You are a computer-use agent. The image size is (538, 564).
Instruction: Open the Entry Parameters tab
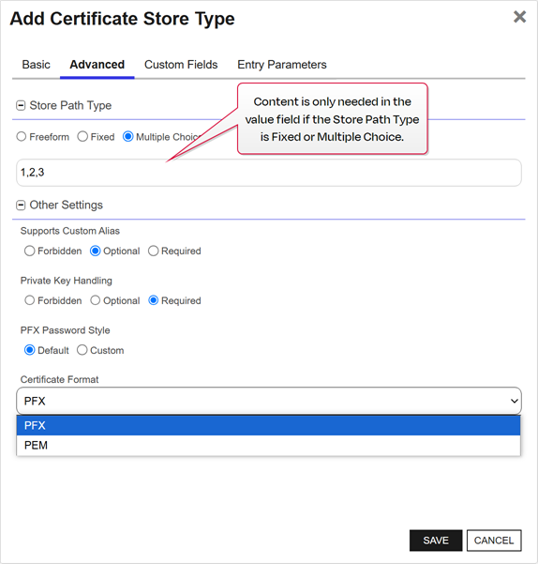(282, 65)
